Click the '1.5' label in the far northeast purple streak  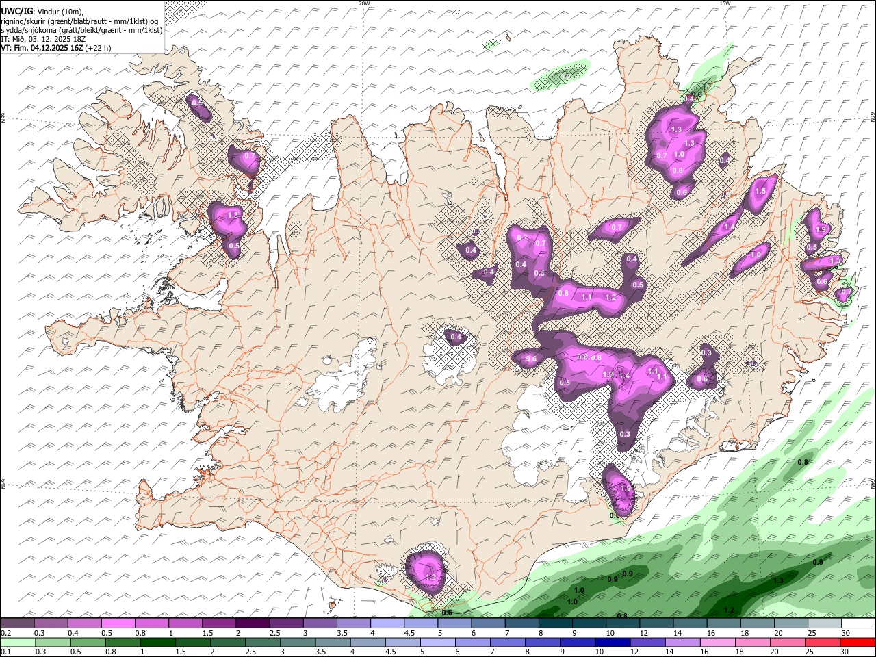pos(760,192)
